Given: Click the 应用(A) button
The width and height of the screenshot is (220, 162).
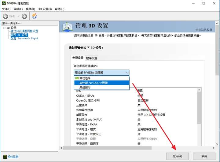Looking at the screenshot, I should [177, 156].
